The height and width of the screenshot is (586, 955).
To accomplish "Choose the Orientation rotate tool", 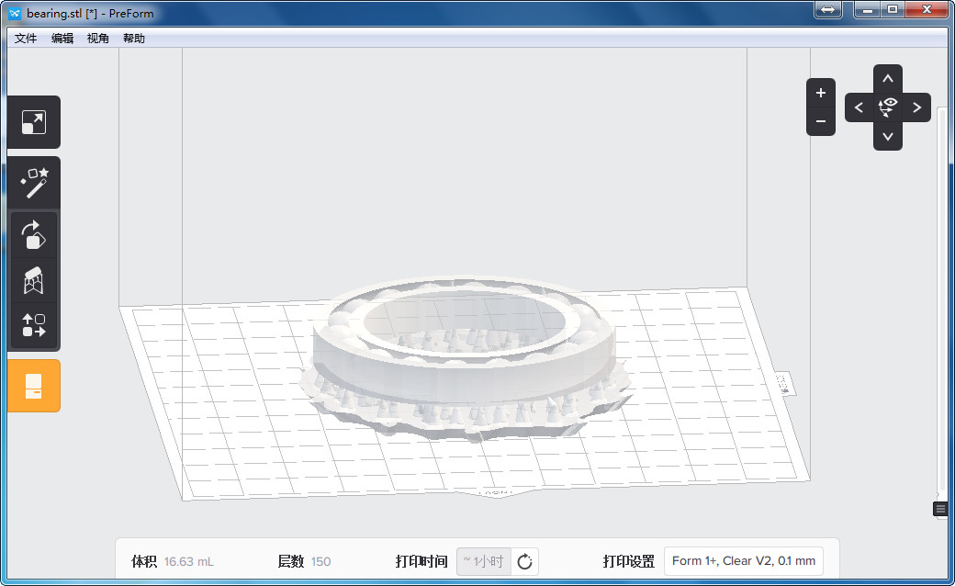I will tap(33, 235).
